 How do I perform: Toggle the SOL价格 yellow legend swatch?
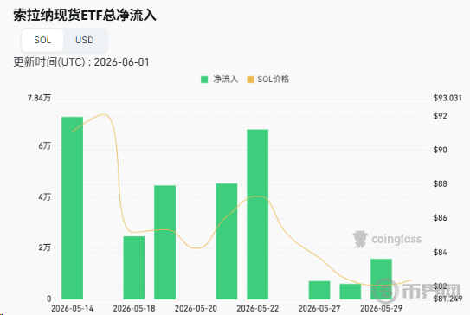coord(250,80)
